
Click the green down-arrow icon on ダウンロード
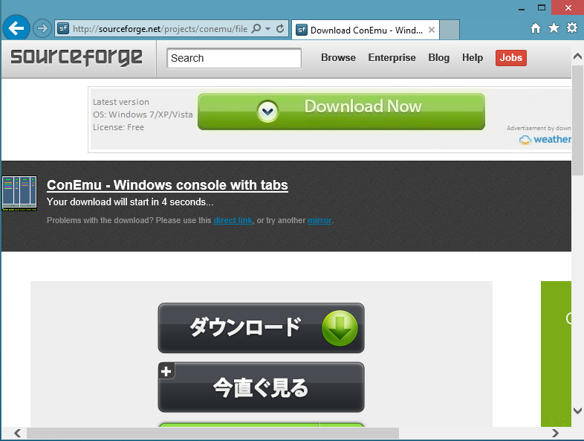point(340,328)
